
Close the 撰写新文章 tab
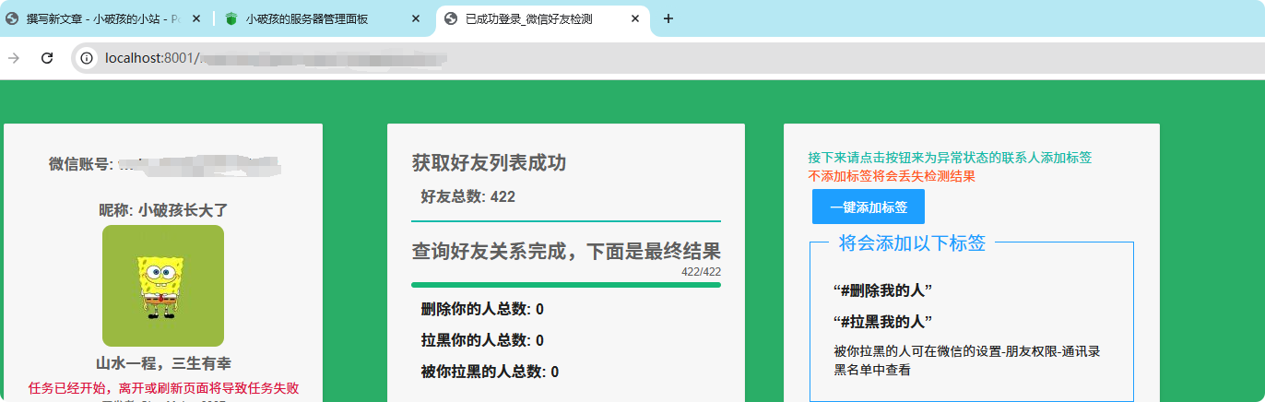pyautogui.click(x=195, y=18)
